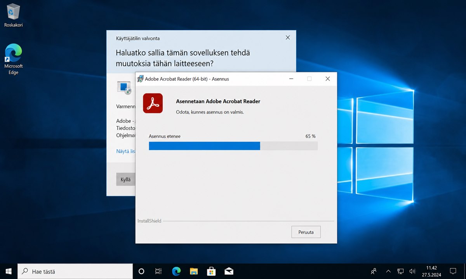This screenshot has width=466, height=279.
Task: Close the Adobe Acrobat Reader installer window
Action: (328, 79)
